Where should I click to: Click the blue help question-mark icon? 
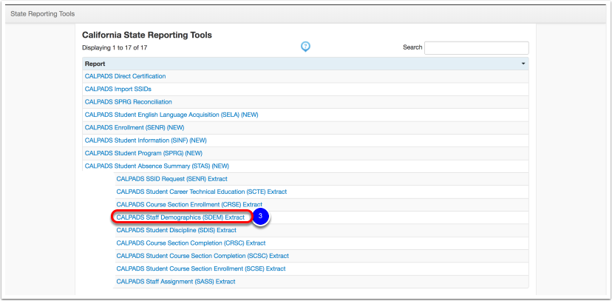pos(305,47)
